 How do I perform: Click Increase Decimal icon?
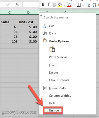(88, 5)
